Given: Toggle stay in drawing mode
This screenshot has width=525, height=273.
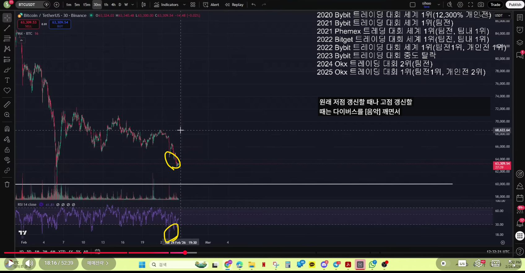Looking at the screenshot, I should click(7, 139).
